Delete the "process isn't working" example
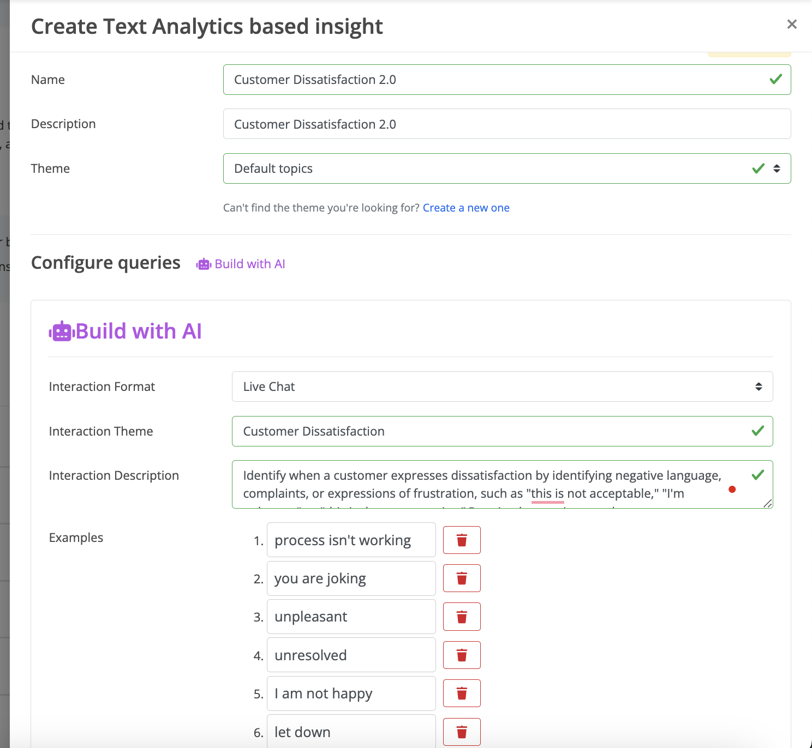 [x=462, y=540]
